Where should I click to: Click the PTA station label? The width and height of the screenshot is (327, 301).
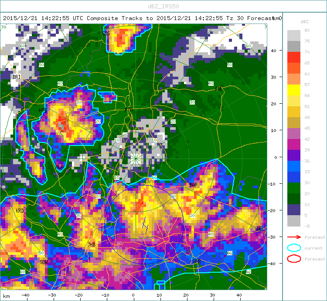coord(129,110)
